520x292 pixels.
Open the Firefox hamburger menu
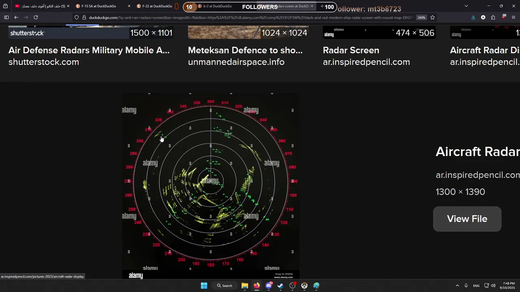513,17
